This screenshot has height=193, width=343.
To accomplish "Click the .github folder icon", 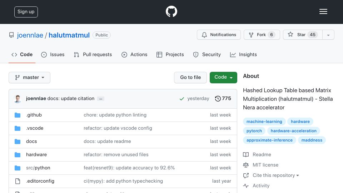I will point(18,115).
